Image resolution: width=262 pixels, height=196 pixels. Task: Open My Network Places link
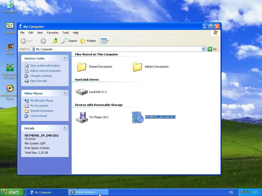(x=42, y=101)
